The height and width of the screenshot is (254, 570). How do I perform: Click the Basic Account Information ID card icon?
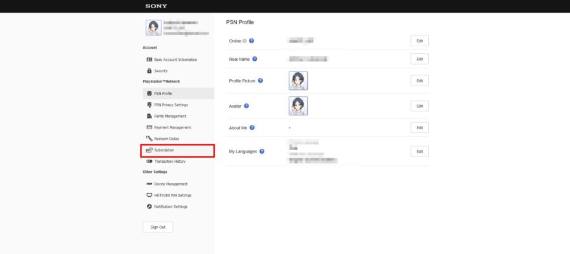(x=149, y=60)
